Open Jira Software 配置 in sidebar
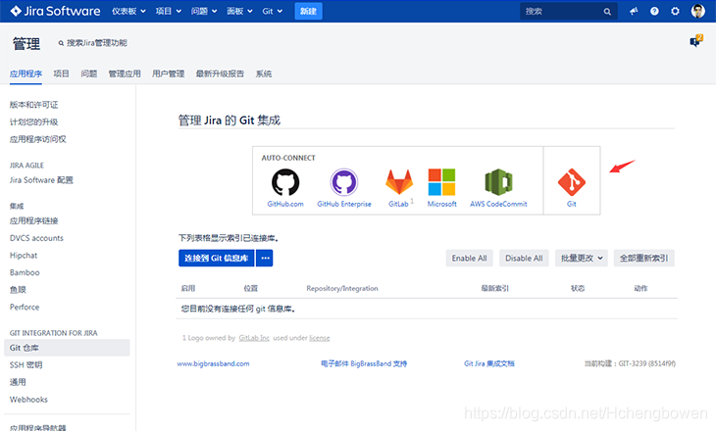Viewport: 716px width, 431px height. pyautogui.click(x=41, y=180)
